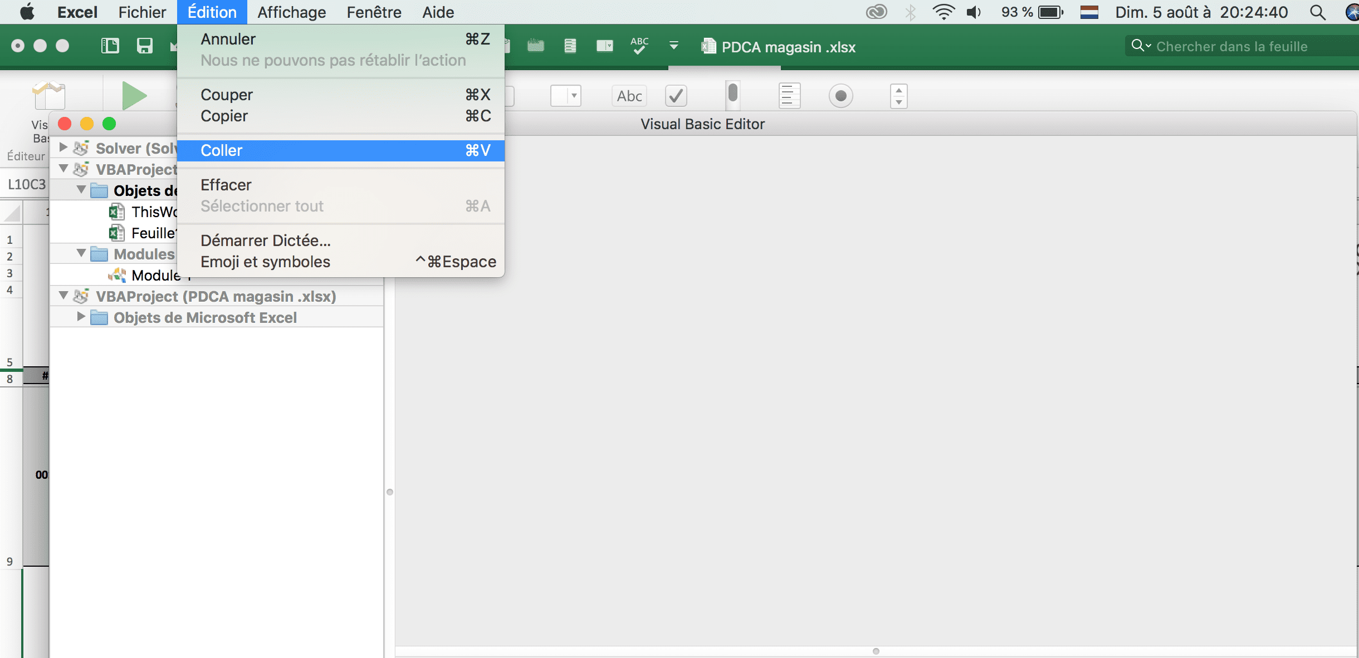
Task: Open the Affichage menu
Action: [291, 12]
